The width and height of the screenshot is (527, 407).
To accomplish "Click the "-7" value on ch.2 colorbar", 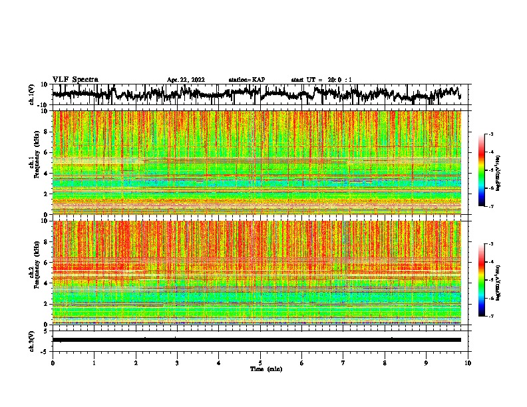I will pos(491,316).
